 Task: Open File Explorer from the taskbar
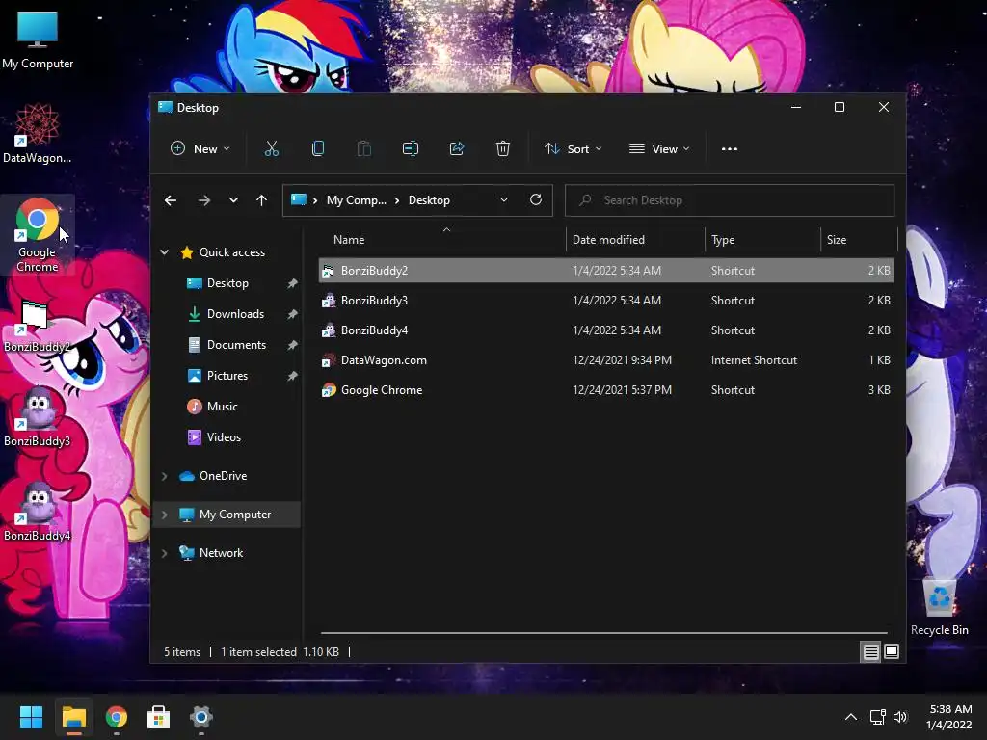click(73, 717)
